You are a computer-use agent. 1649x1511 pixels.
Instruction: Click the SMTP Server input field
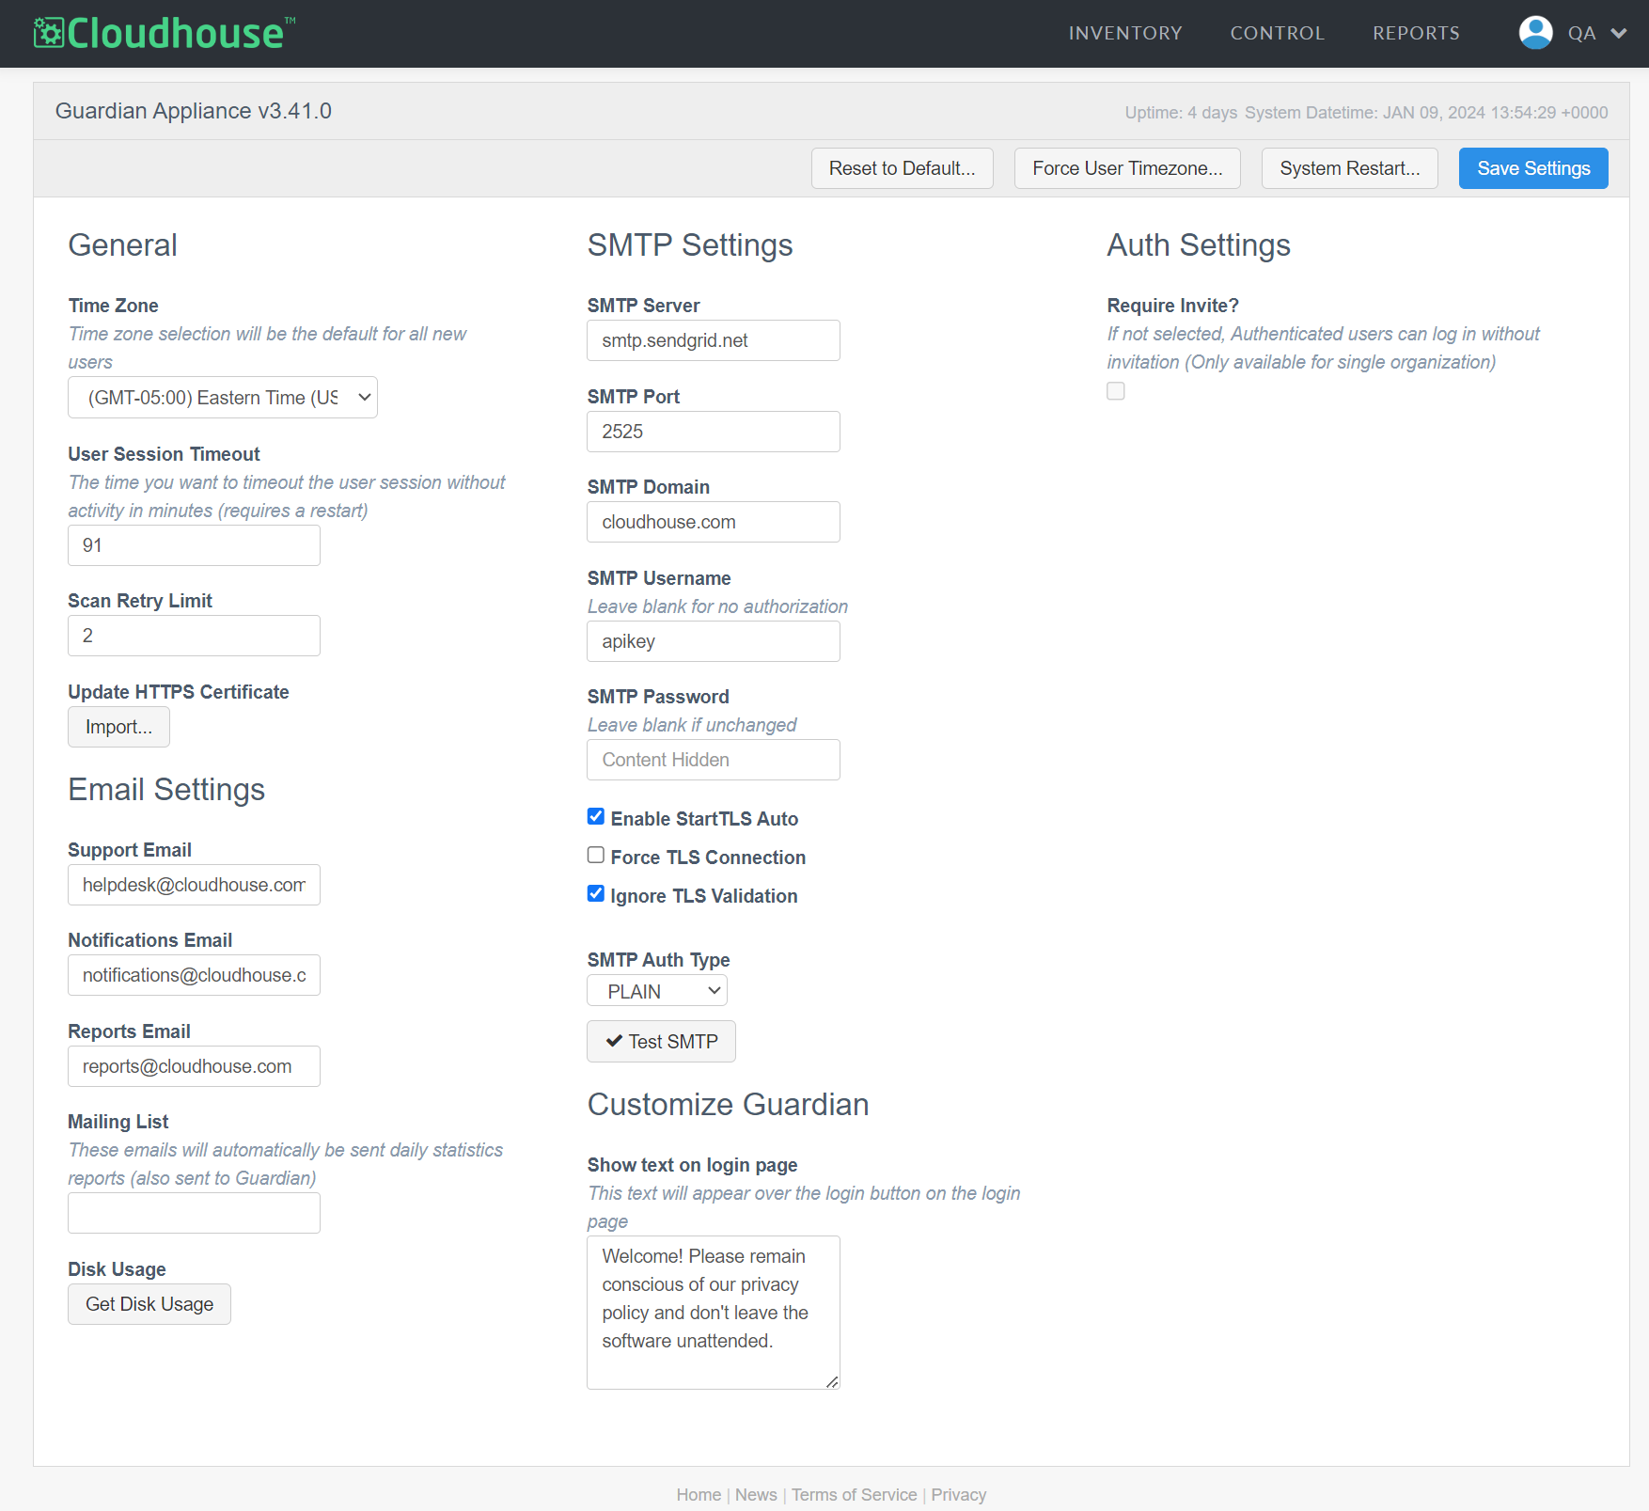(713, 340)
